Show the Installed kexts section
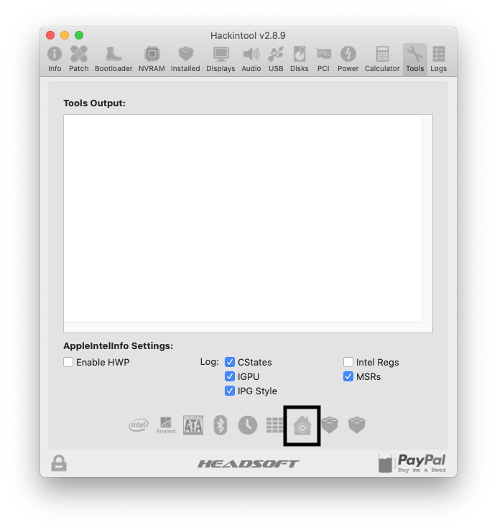Screen dimensions: 497x530 tap(185, 59)
